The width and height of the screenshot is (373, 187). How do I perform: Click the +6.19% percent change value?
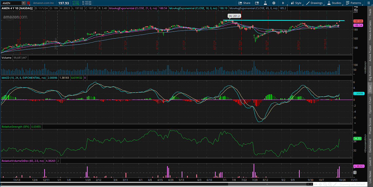tap(76, 4)
